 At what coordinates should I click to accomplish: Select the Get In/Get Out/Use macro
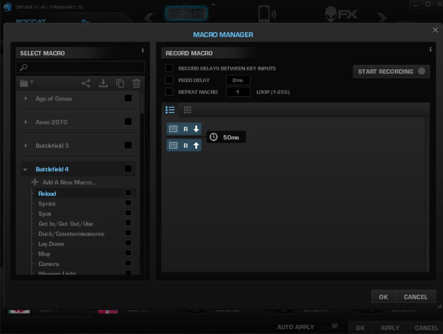pyautogui.click(x=66, y=224)
